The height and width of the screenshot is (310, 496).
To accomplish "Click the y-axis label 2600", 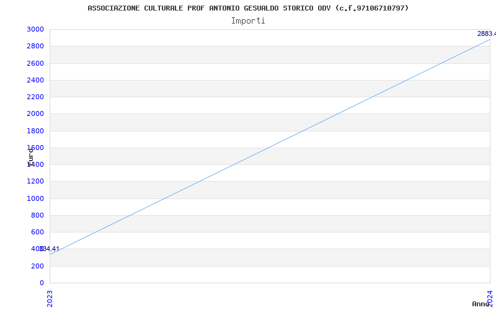I will tap(35, 63).
